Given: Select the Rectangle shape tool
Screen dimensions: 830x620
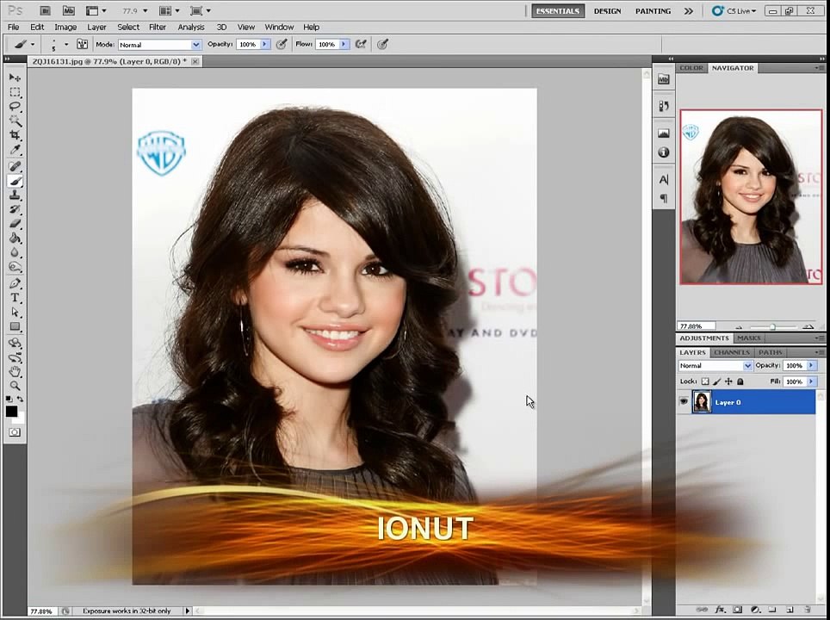Looking at the screenshot, I should point(15,326).
